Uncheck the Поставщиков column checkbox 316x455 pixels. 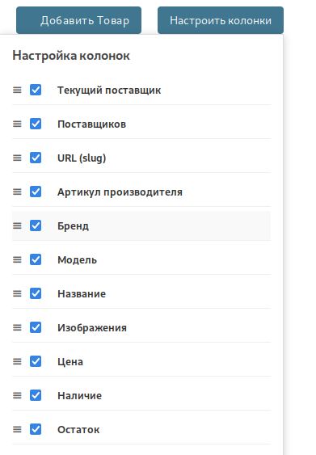(36, 124)
